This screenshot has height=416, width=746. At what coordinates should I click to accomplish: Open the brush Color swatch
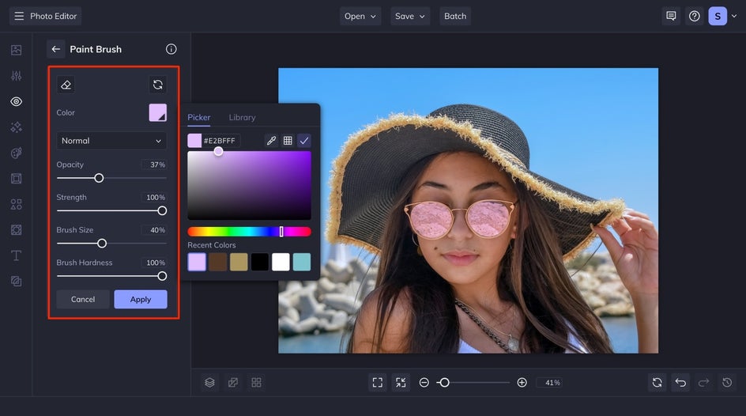(158, 113)
